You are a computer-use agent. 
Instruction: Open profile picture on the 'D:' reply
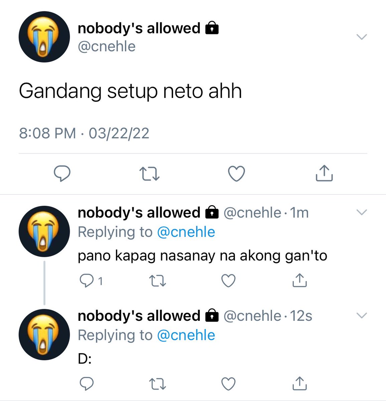(x=44, y=334)
